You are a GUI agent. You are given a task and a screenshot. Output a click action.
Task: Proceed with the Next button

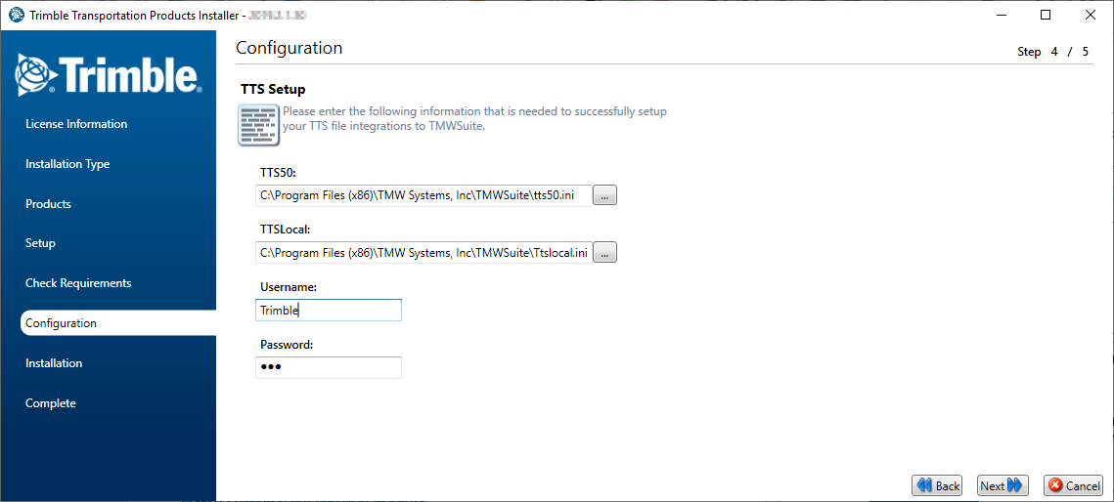1003,485
